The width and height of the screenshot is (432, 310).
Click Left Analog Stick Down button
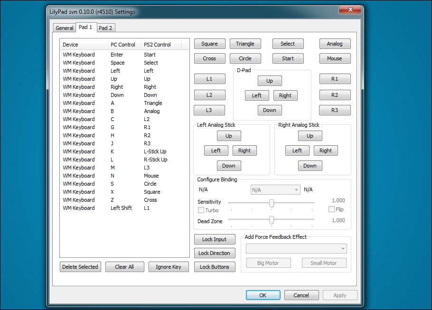[229, 166]
